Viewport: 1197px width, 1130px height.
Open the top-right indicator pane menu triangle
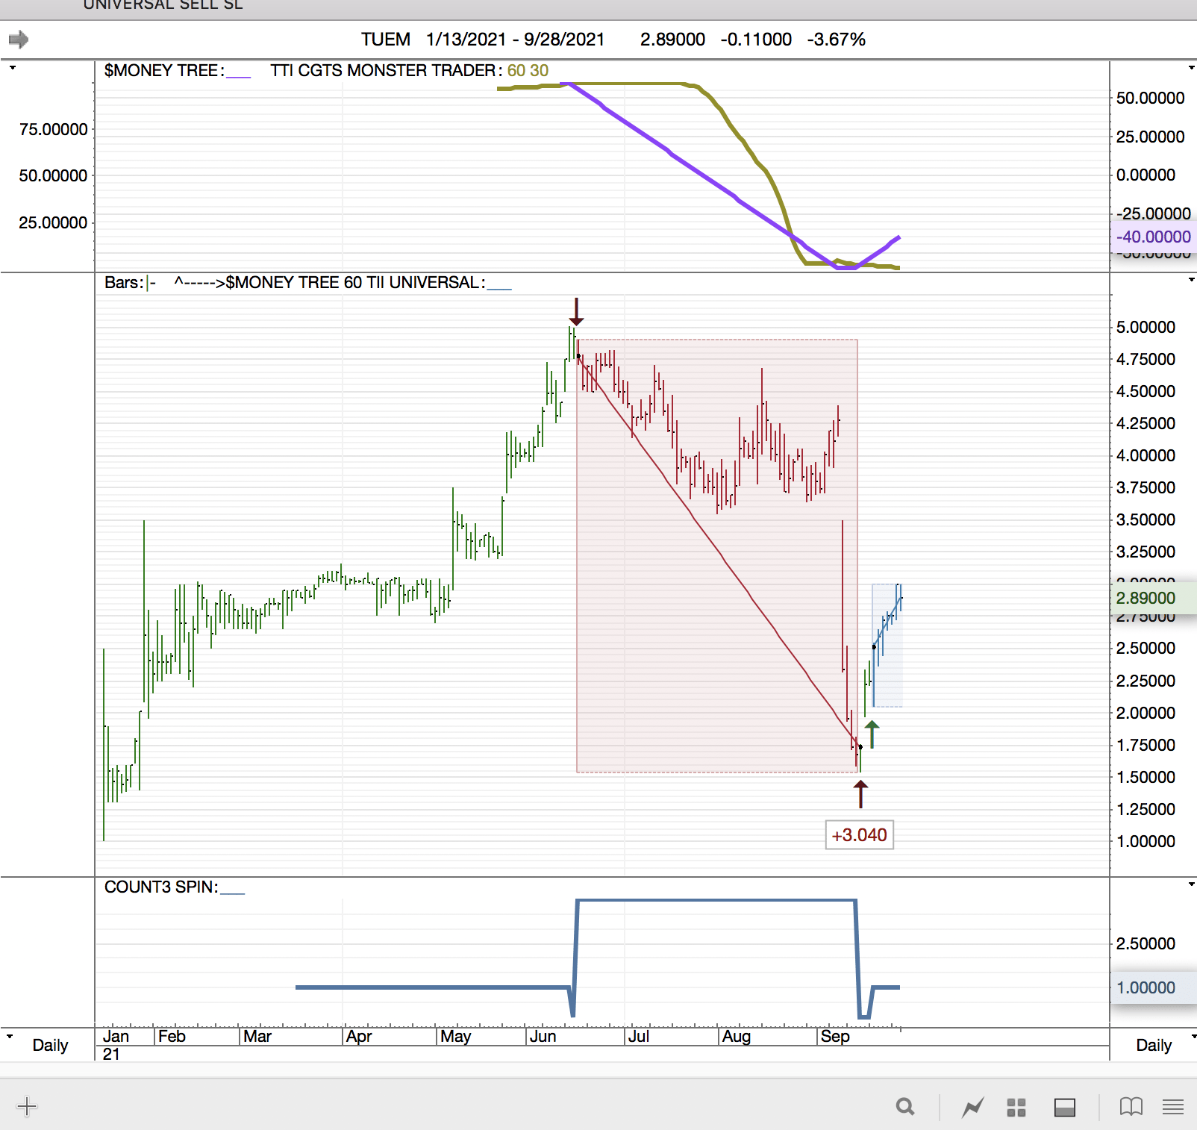point(1191,68)
